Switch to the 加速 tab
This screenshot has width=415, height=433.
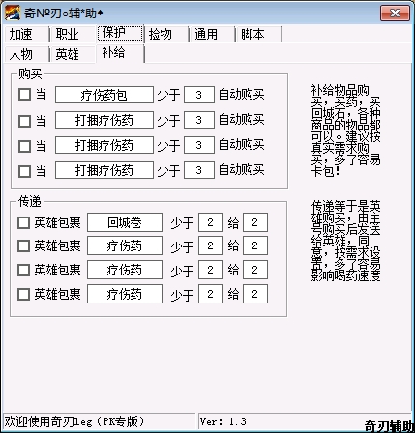pyautogui.click(x=26, y=34)
